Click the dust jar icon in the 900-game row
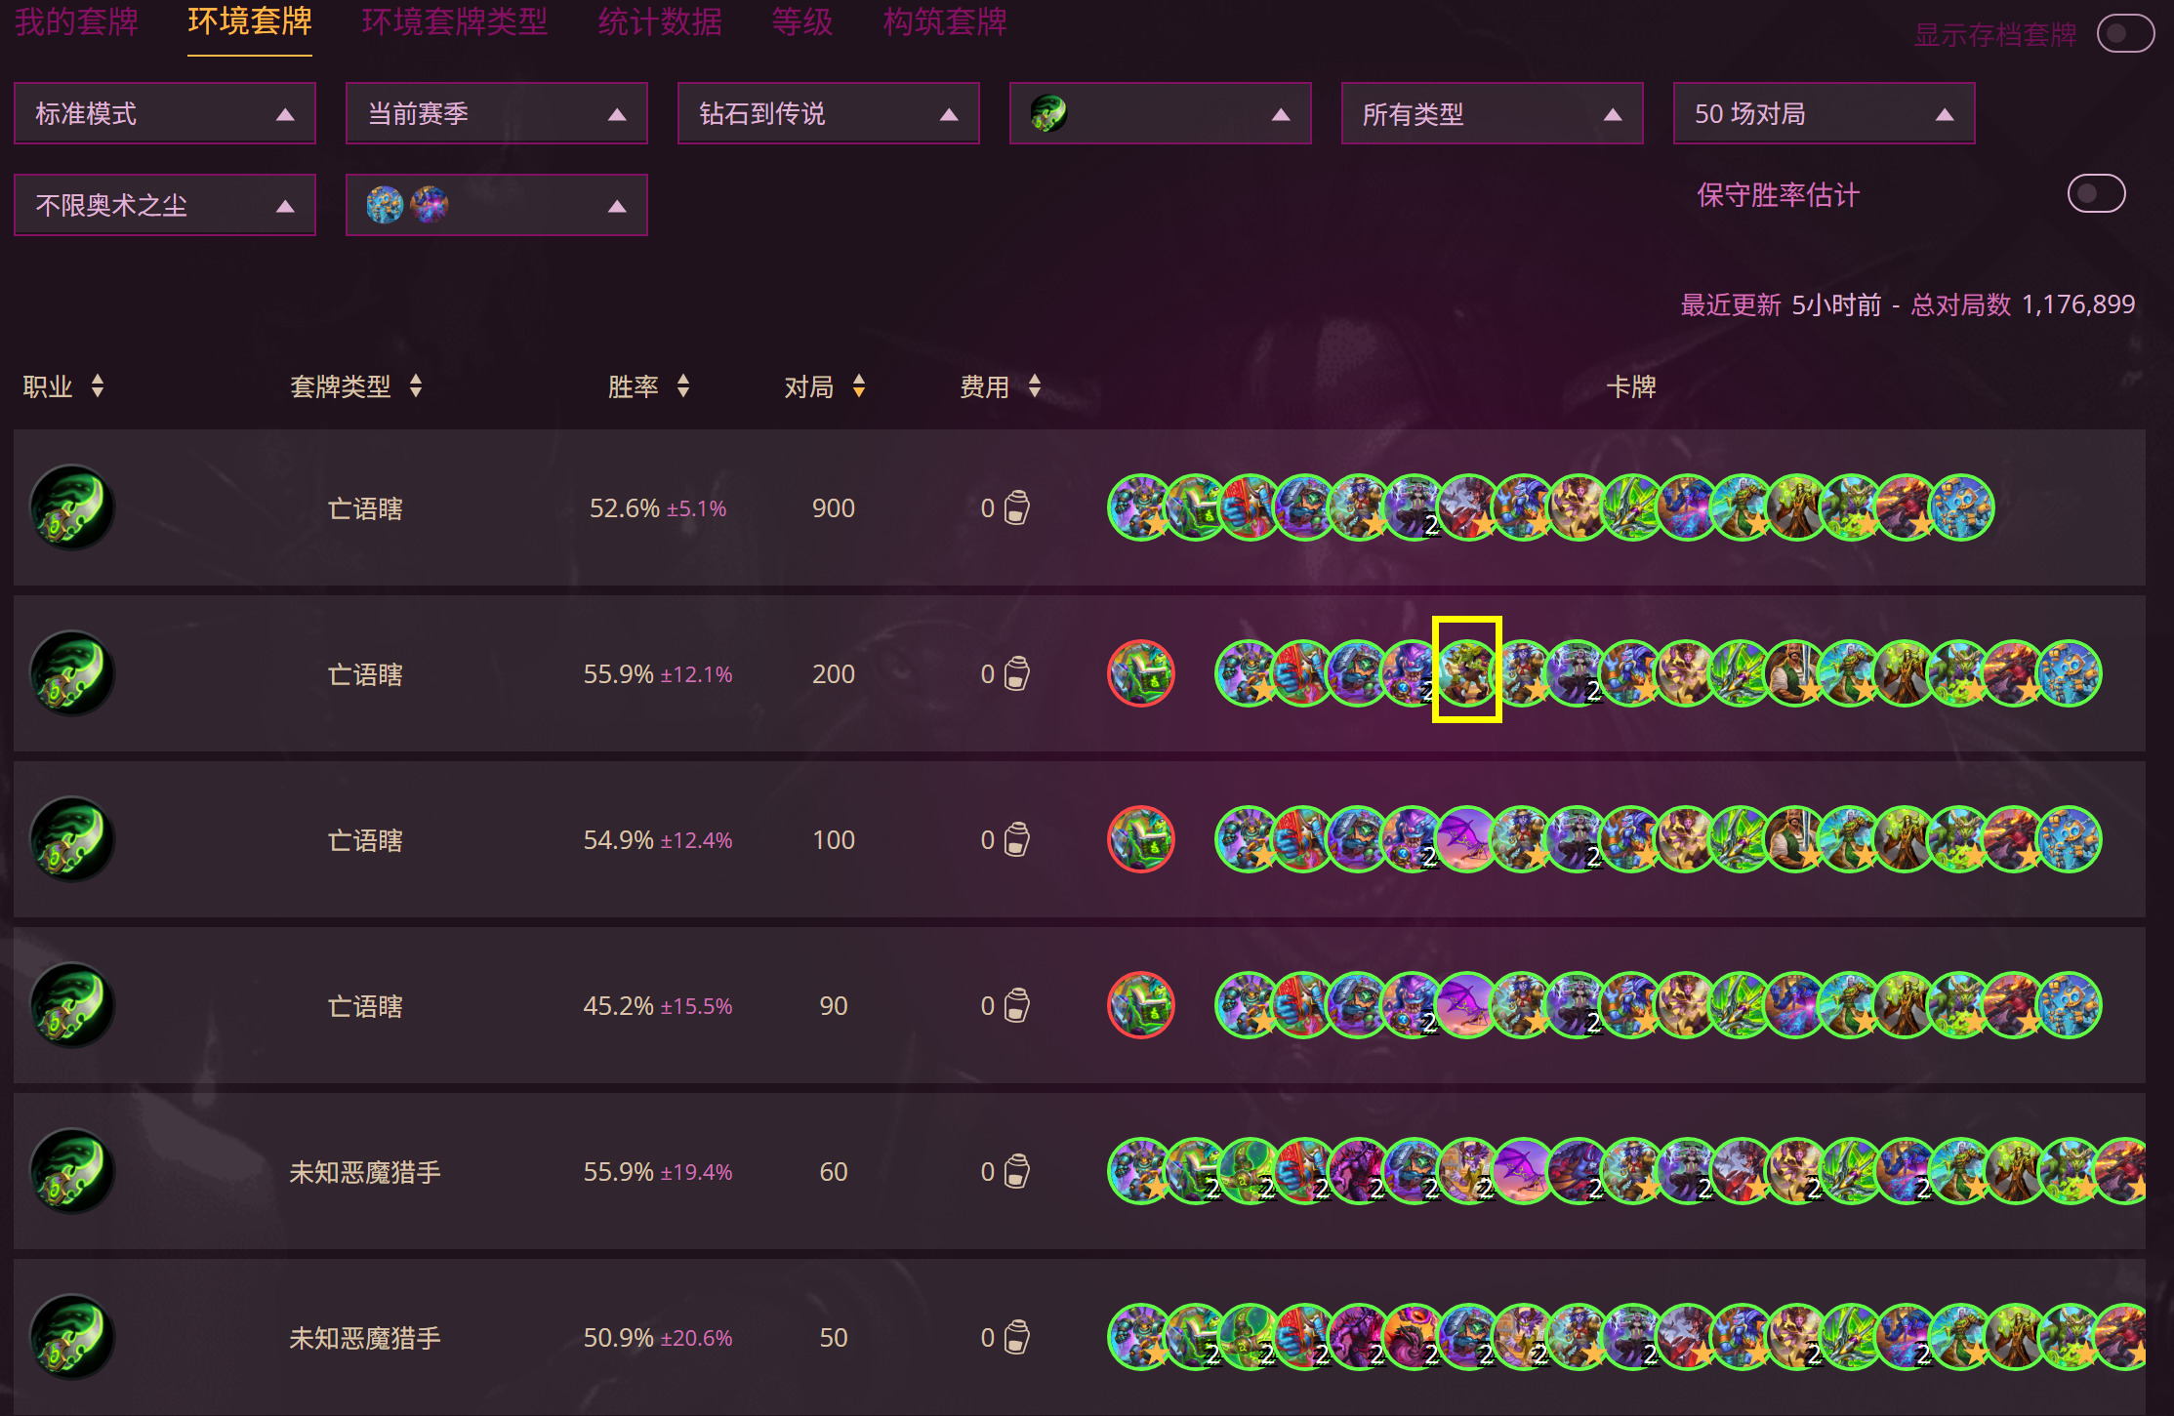 (1016, 507)
